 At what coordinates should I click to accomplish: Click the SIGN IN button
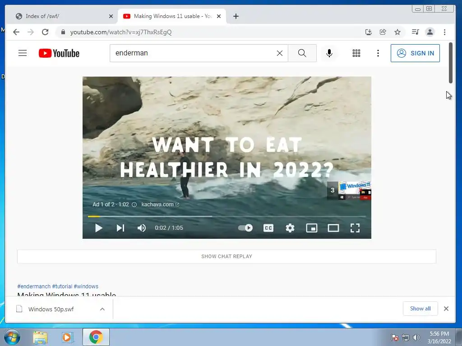(415, 53)
